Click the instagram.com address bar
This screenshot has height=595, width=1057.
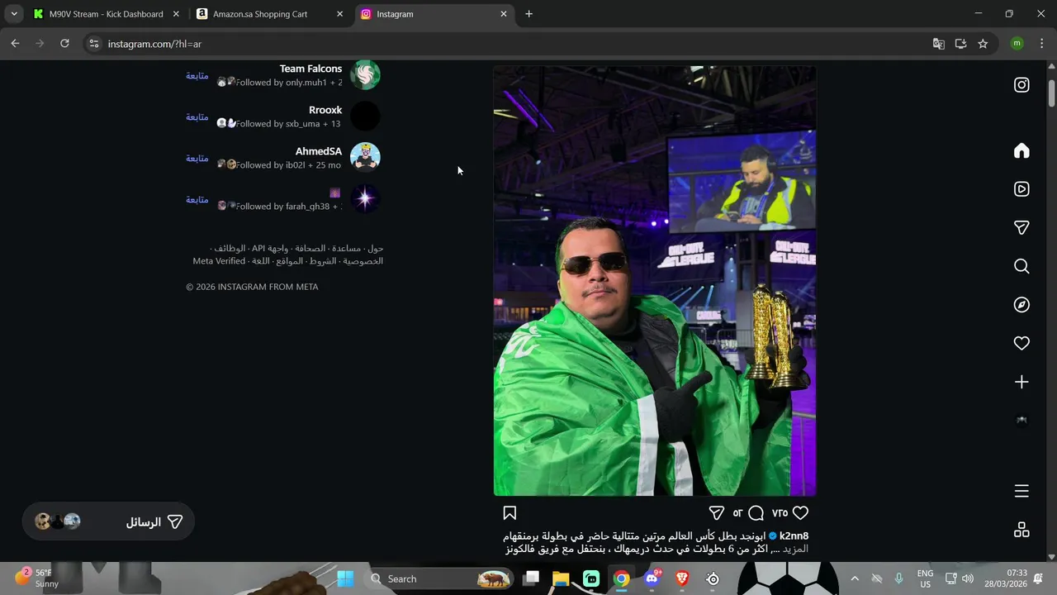[512, 44]
